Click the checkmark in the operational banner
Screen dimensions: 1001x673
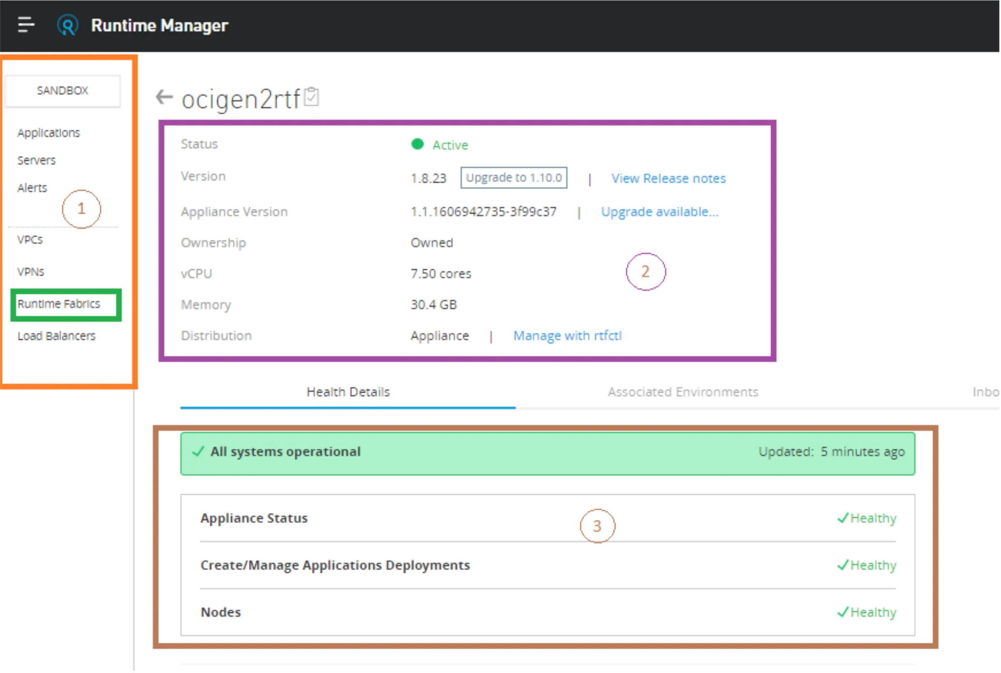[x=198, y=452]
